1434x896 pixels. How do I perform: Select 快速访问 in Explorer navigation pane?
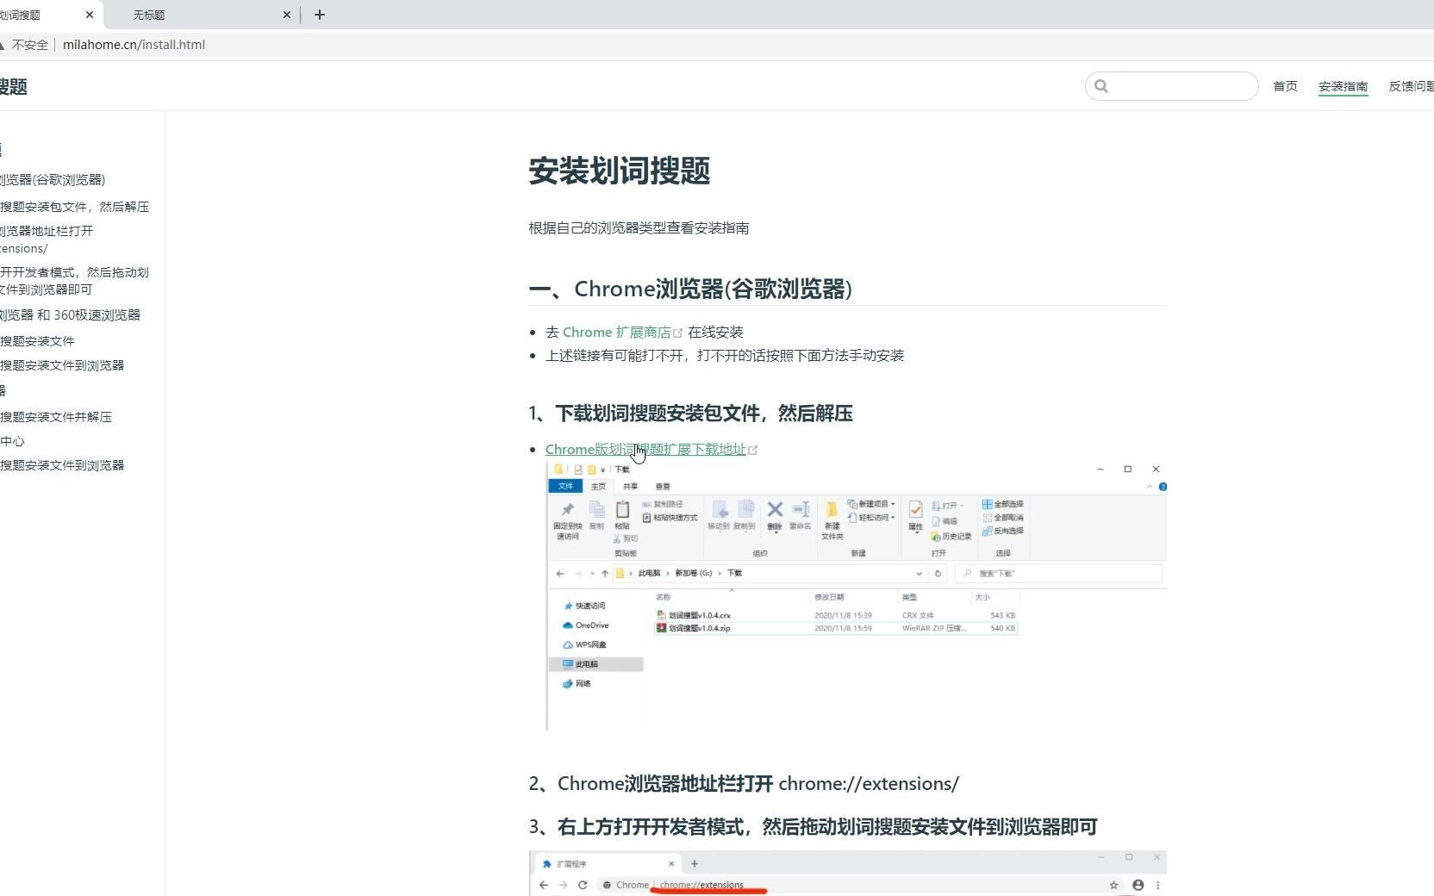pos(585,606)
